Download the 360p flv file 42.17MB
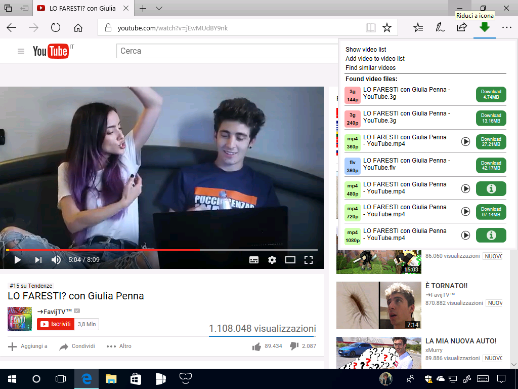 click(491, 166)
